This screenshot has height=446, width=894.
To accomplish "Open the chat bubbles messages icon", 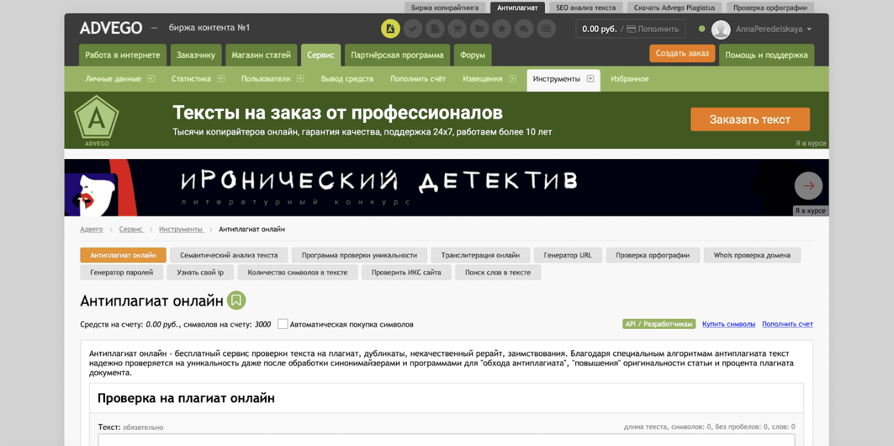I will [524, 29].
